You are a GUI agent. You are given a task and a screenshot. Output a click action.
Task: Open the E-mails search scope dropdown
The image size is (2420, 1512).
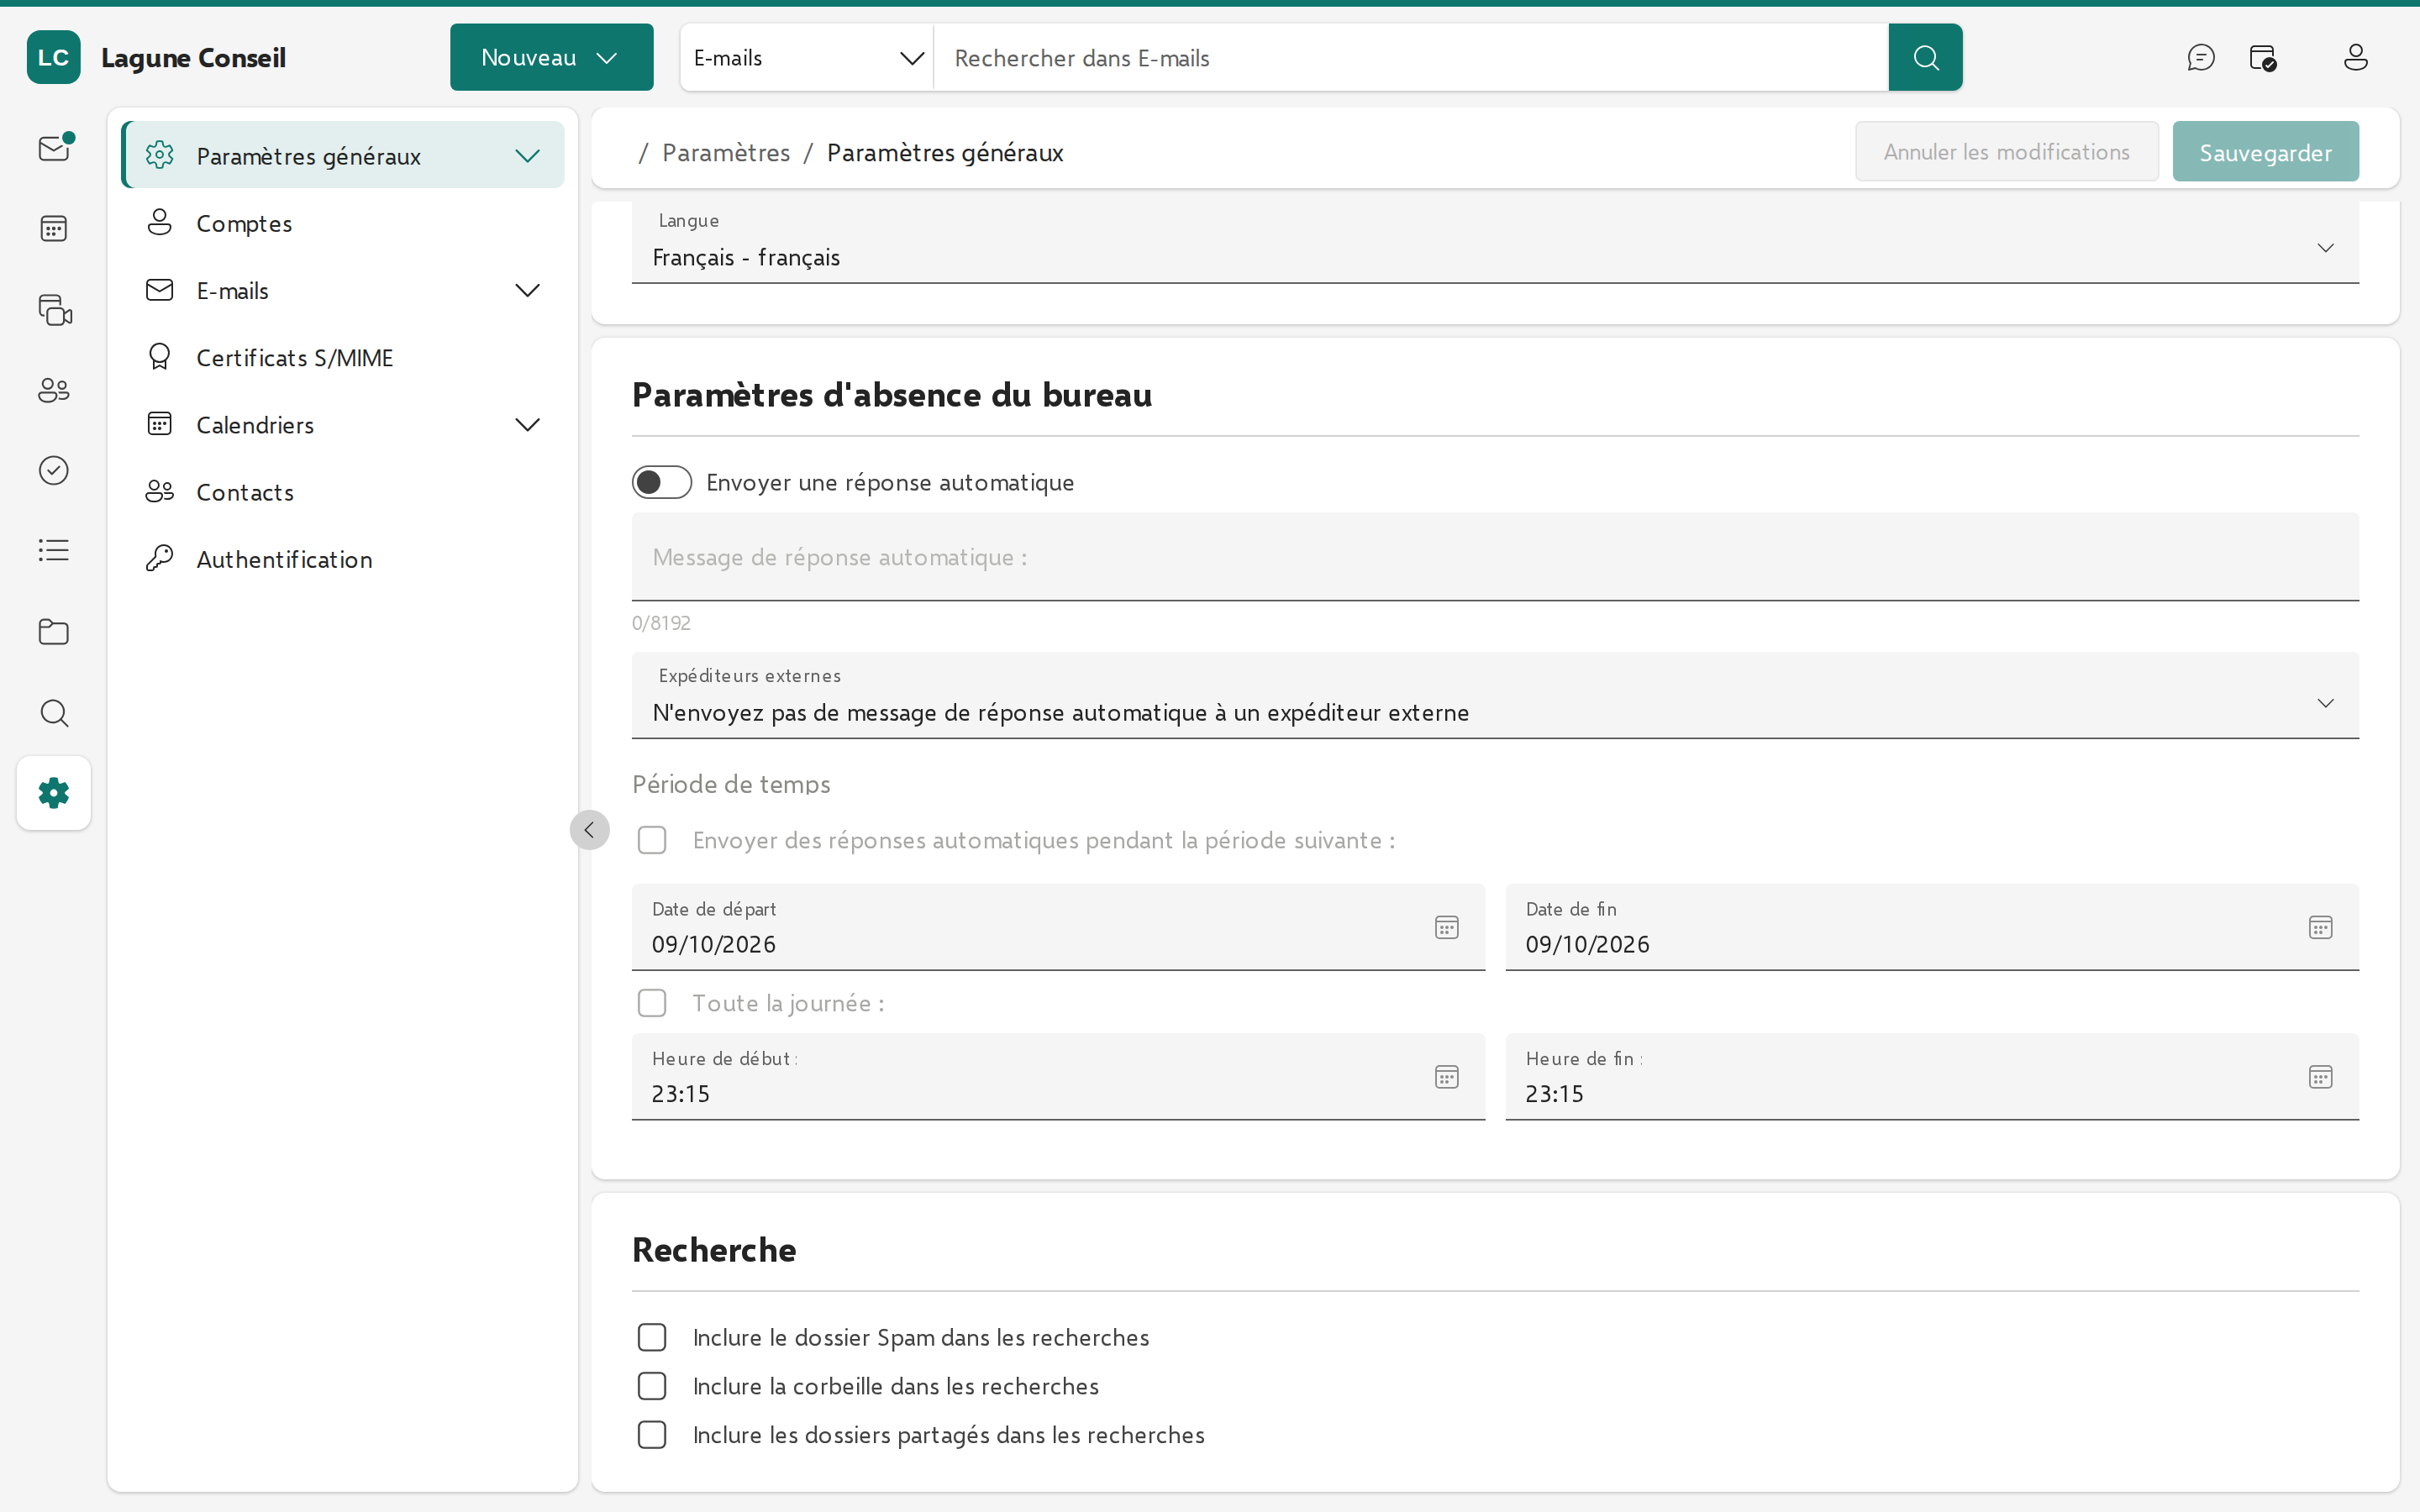tap(807, 57)
